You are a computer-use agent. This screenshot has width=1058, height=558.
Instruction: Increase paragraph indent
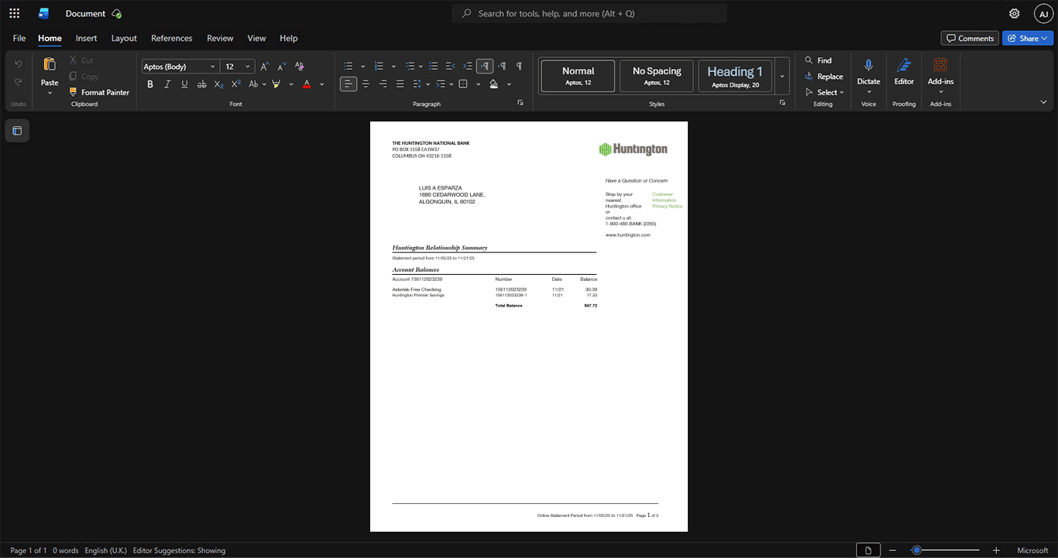pyautogui.click(x=468, y=67)
